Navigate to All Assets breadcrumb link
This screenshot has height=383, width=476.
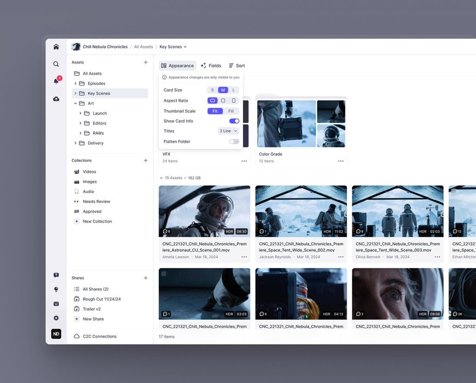click(144, 47)
